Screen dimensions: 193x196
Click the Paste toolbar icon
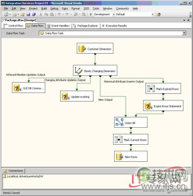point(52,14)
